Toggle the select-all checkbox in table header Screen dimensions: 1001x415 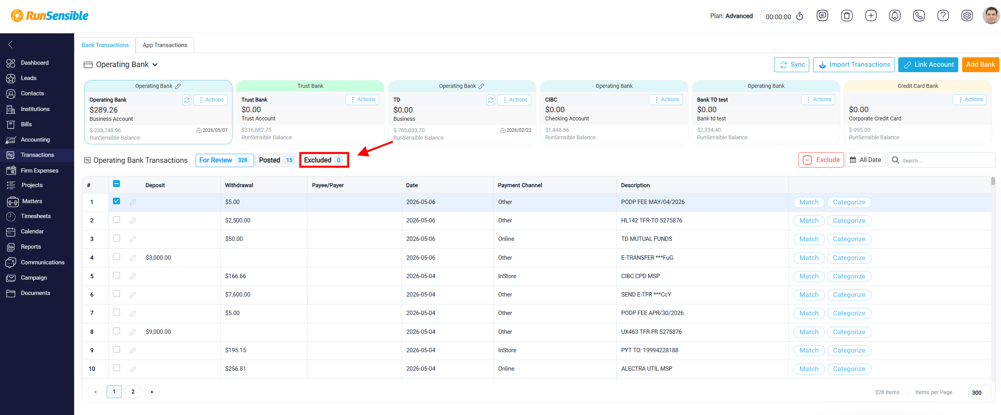coord(116,184)
